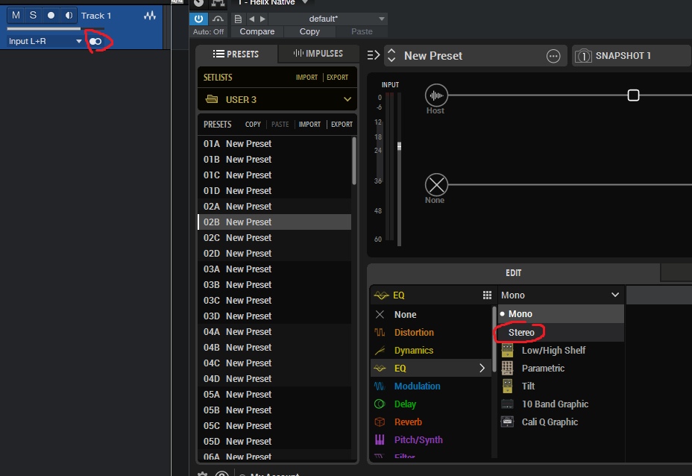The height and width of the screenshot is (476, 692).
Task: Go to next plugin preset arrow
Action: [263, 19]
